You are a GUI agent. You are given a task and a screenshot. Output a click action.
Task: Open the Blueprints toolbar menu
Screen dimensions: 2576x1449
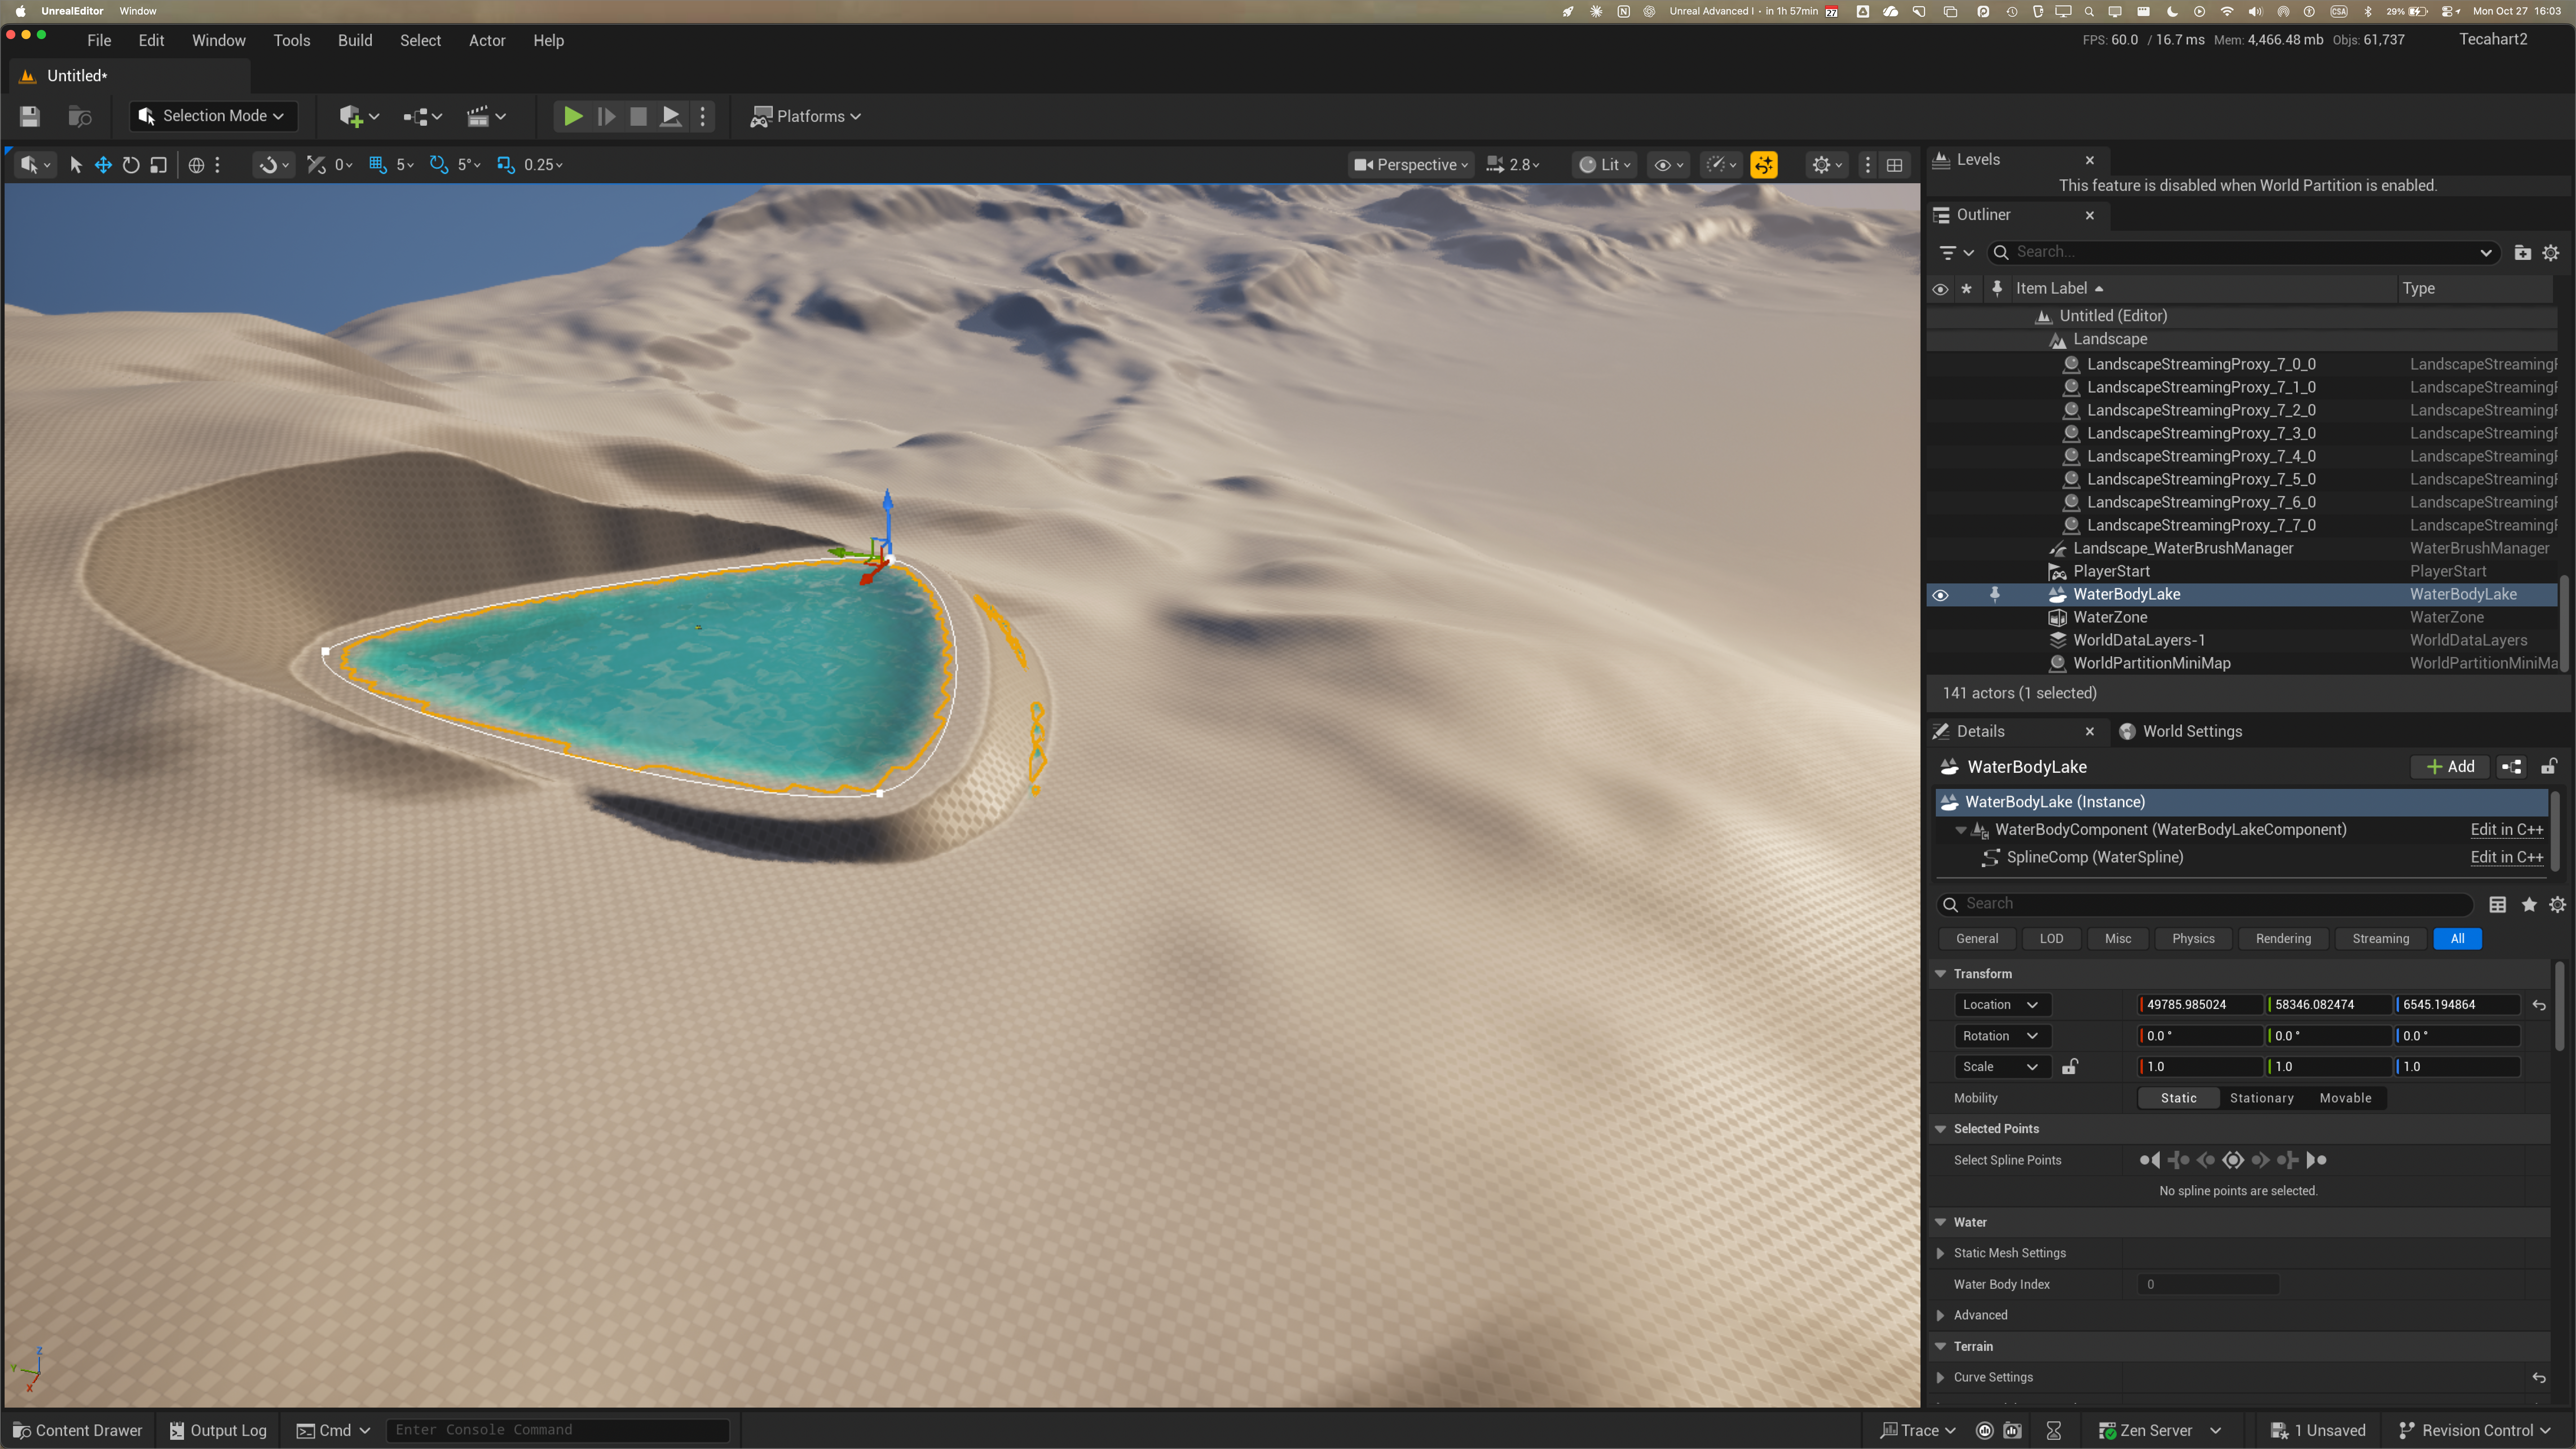tap(422, 116)
